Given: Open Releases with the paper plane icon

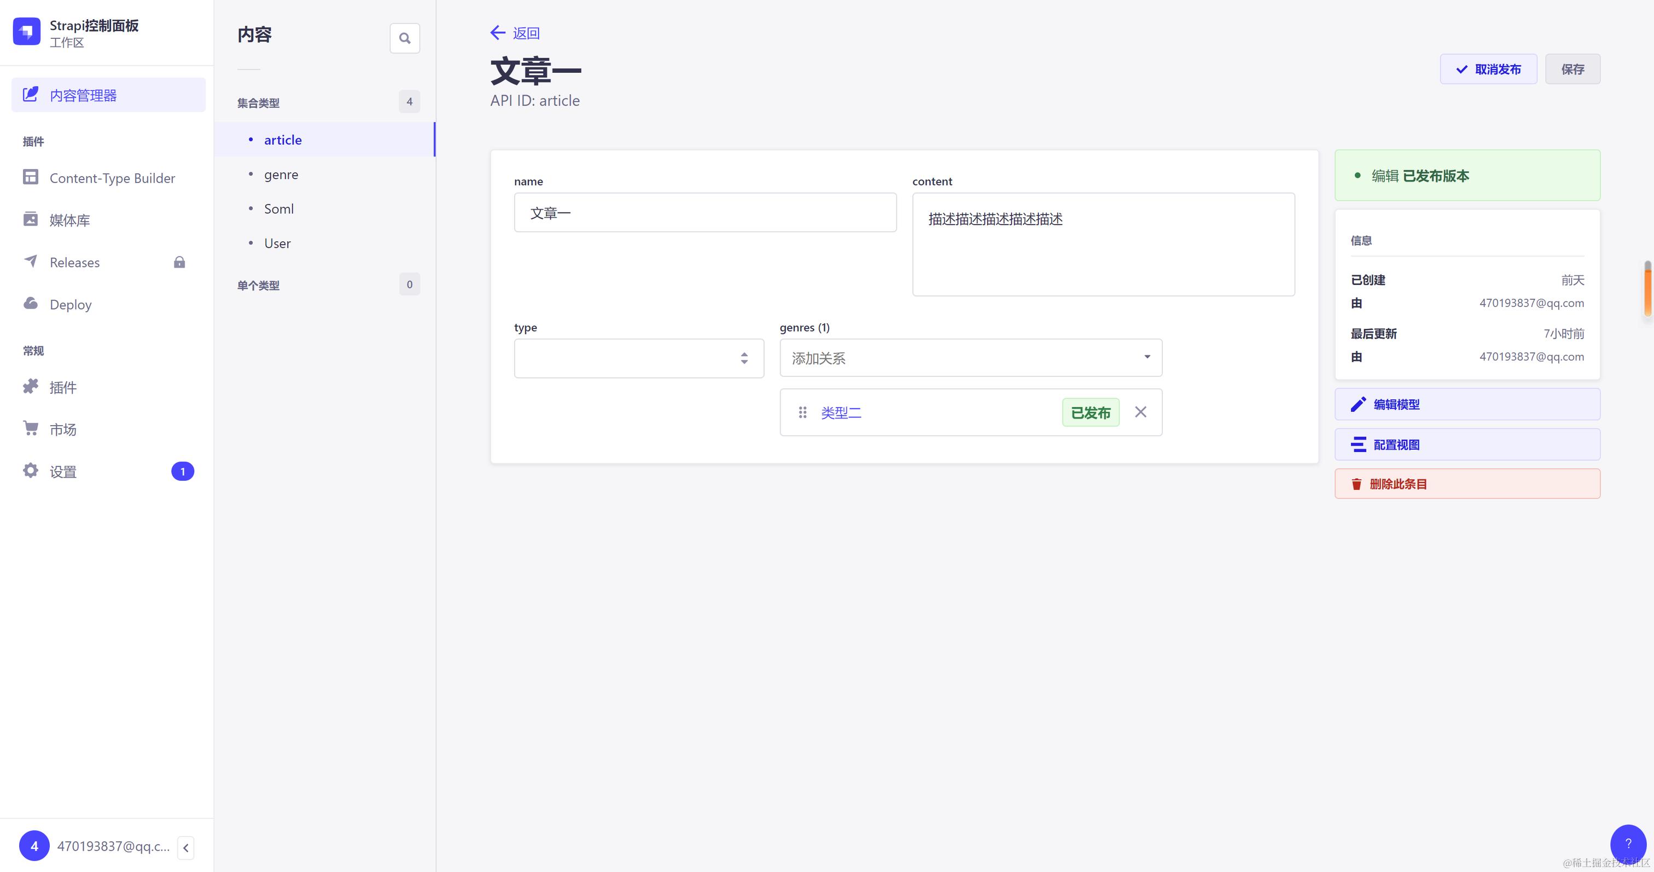Looking at the screenshot, I should point(74,262).
